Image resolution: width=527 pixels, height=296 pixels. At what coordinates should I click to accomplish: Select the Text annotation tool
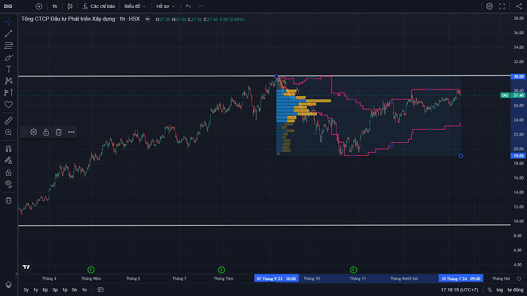pyautogui.click(x=9, y=68)
